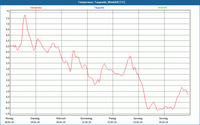Click the Mittwoch day label
Image resolution: width=200 pixels, height=125 pixels.
[61, 118]
